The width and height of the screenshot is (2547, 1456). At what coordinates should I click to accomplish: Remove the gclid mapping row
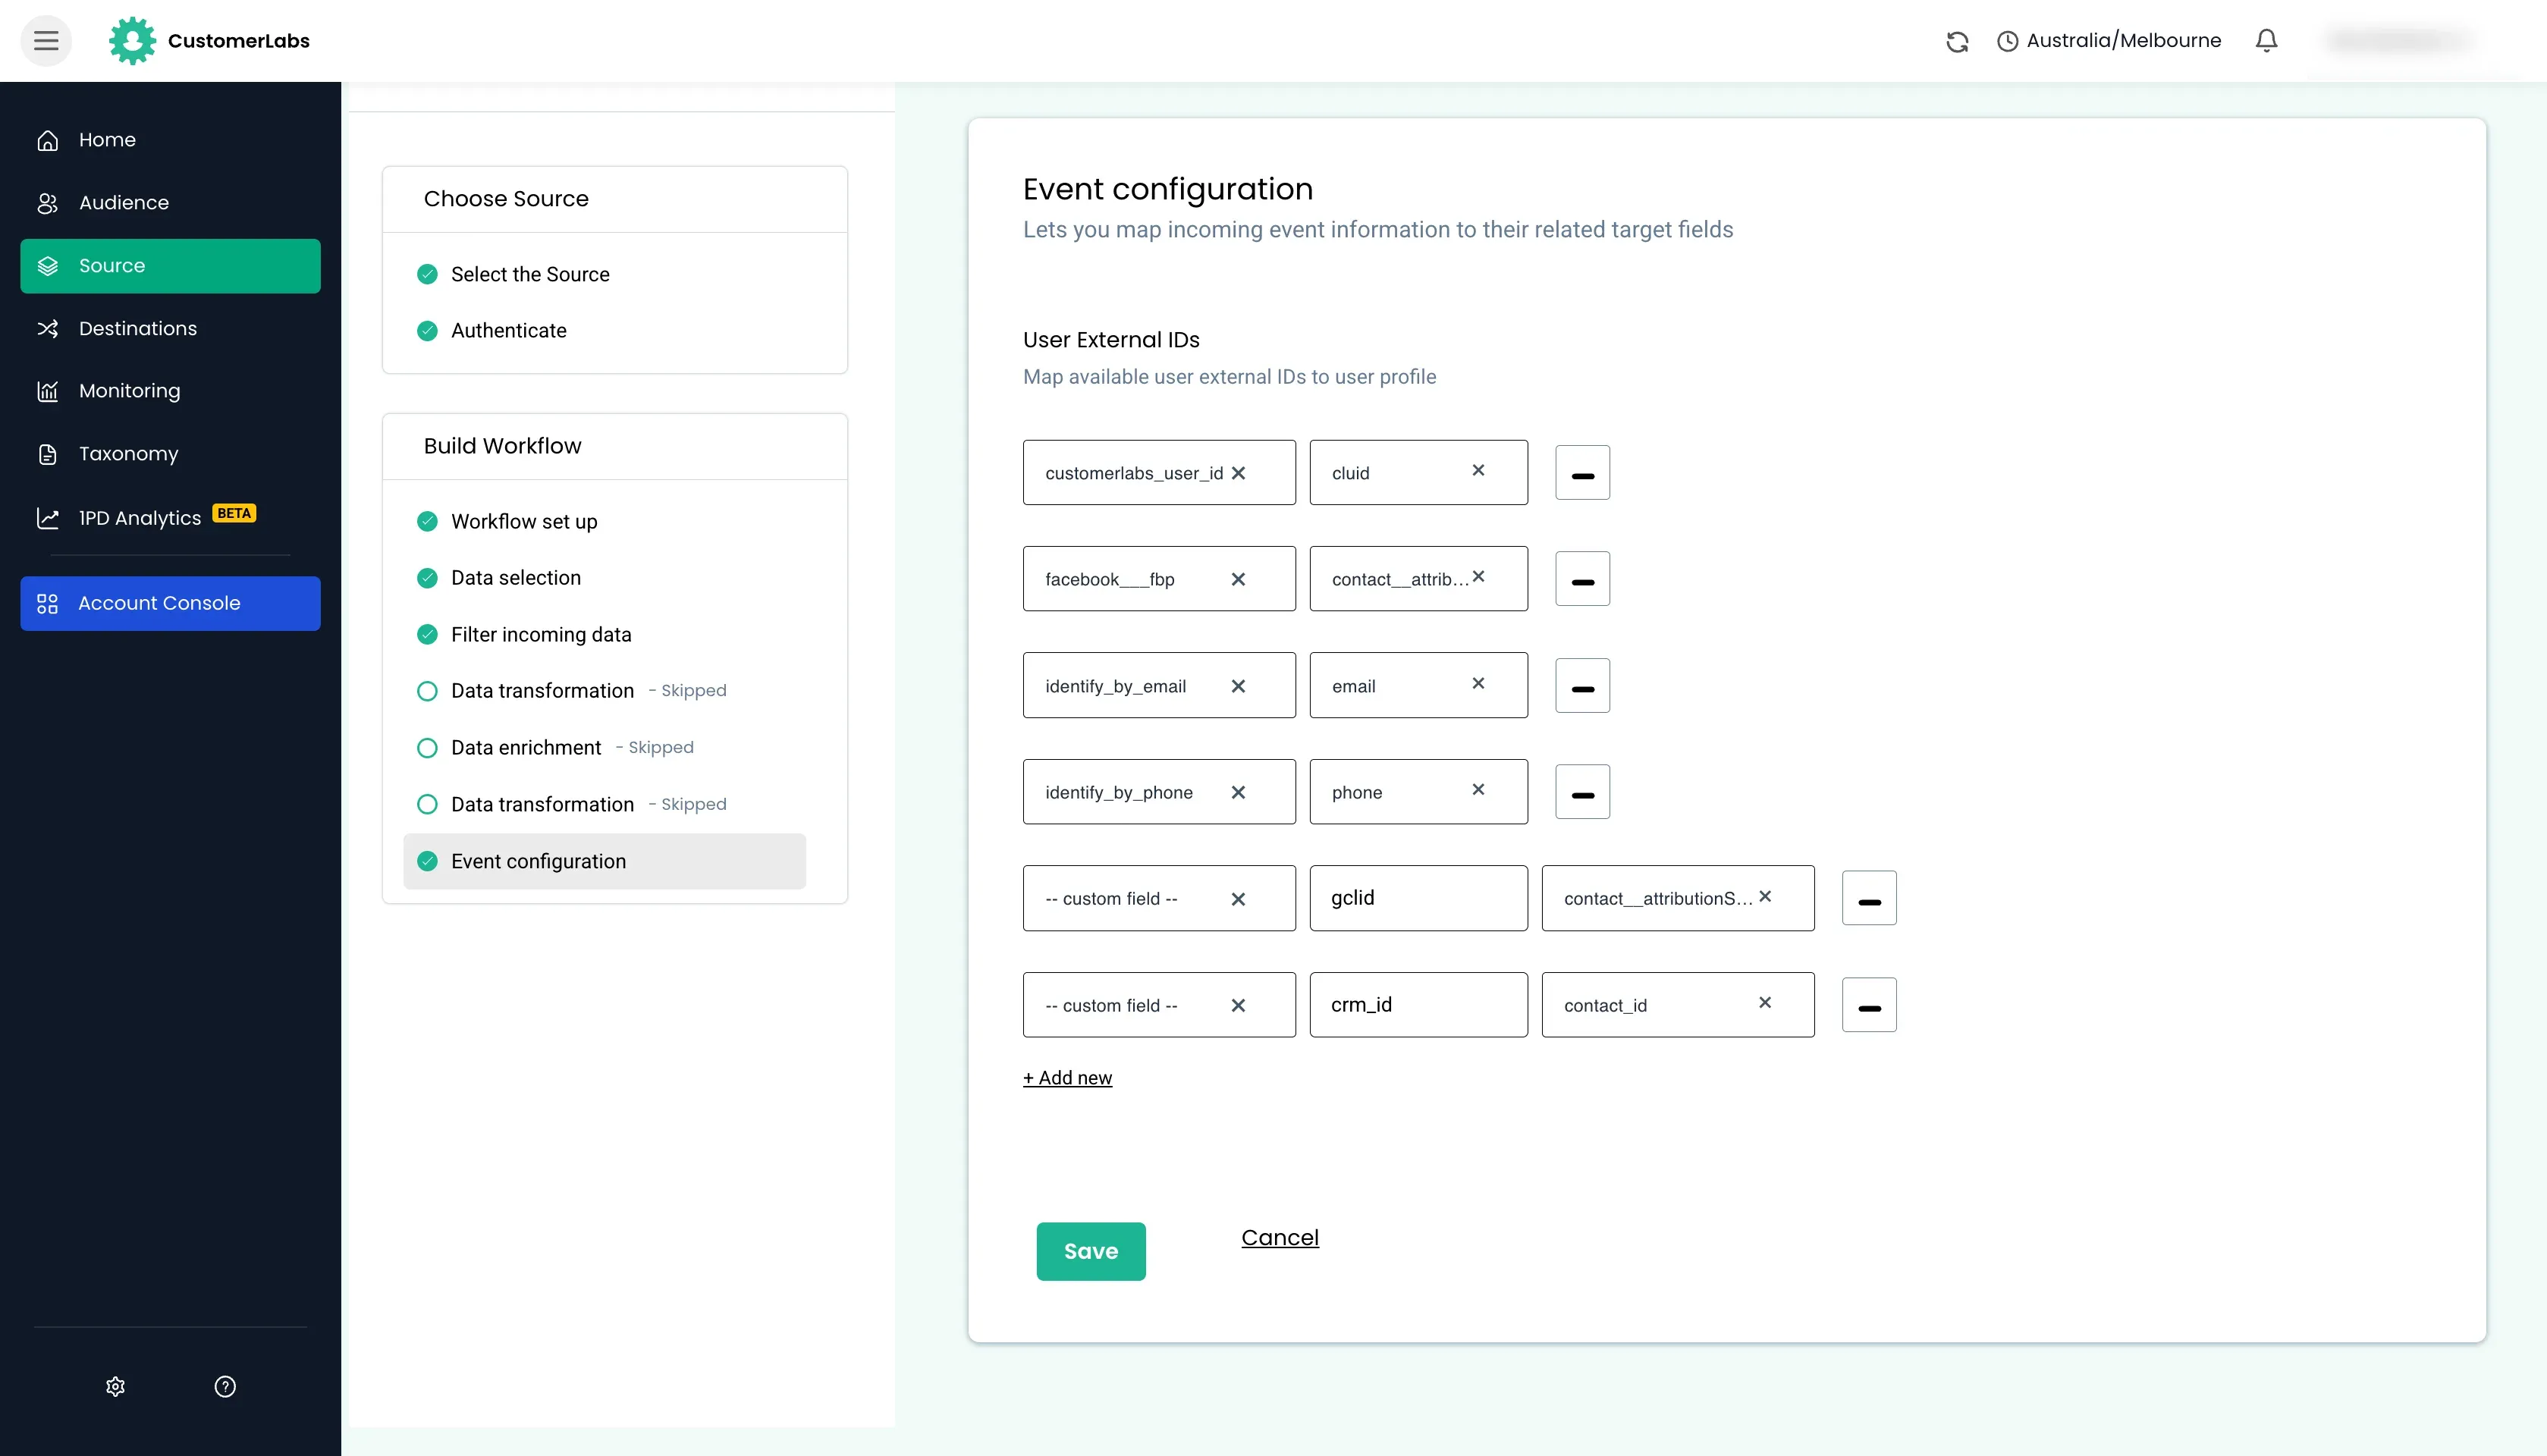click(1869, 898)
